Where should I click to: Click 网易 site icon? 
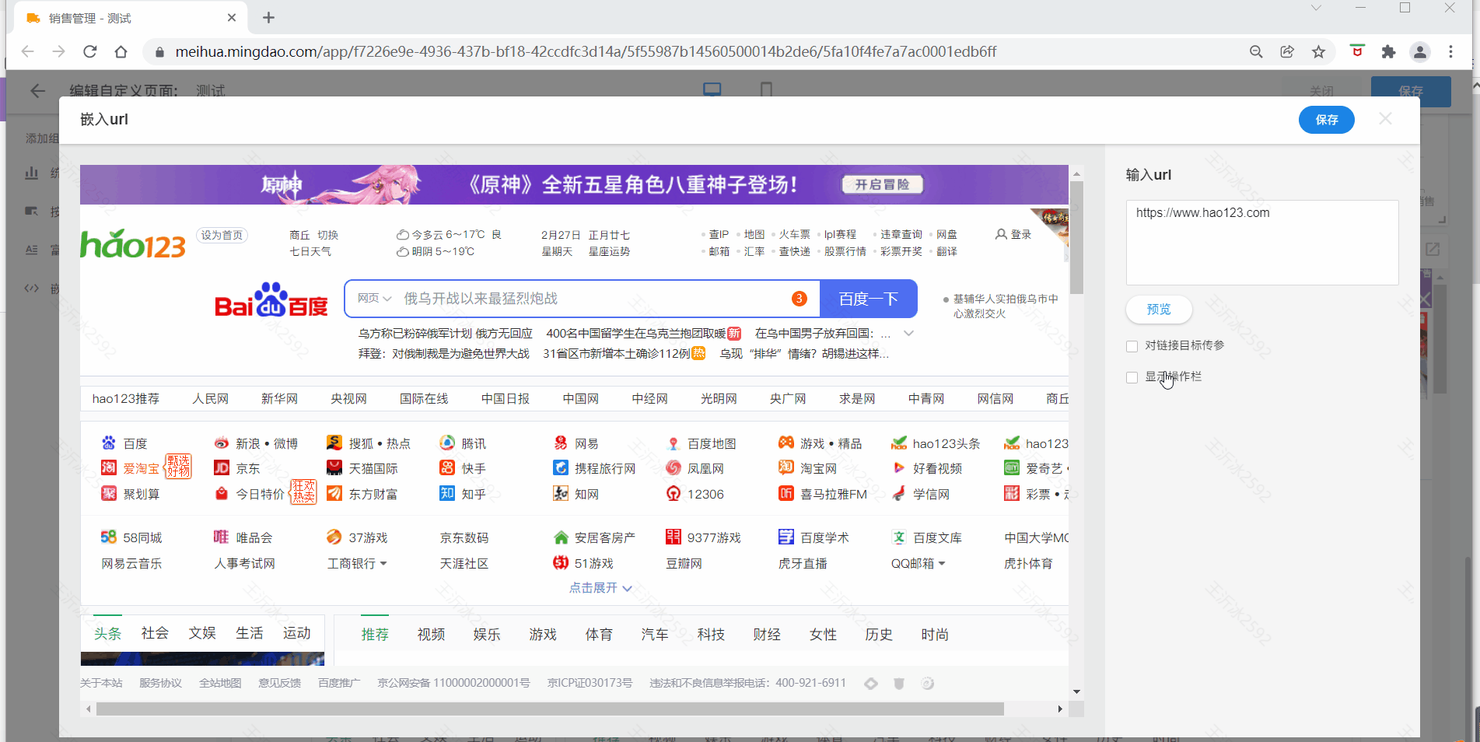coord(561,443)
